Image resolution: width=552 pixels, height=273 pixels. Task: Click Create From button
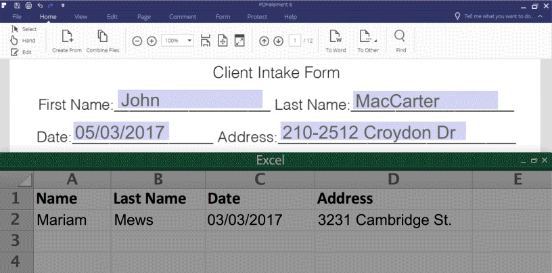67,41
